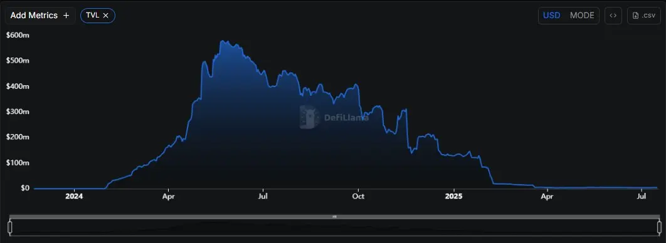Click the 2024 x-axis label
This screenshot has width=666, height=243.
tap(75, 197)
